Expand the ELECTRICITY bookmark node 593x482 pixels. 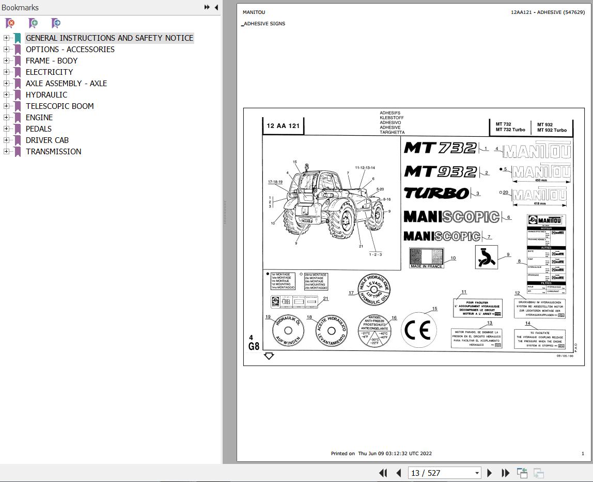point(6,72)
